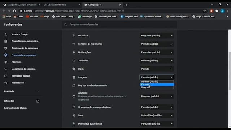Open the Notificações permission dropdown
231x130 pixels.
point(157,52)
